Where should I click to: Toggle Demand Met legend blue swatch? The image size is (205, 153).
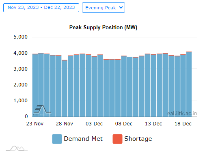[57, 139]
